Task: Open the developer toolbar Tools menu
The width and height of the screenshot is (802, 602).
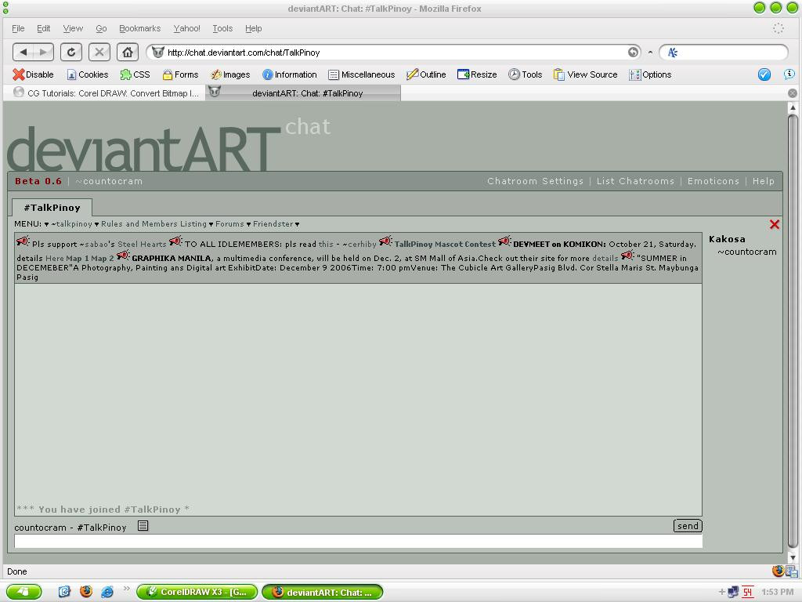Action: tap(526, 74)
